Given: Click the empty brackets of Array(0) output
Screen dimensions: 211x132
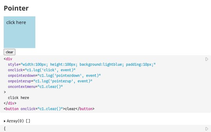Looking at the screenshot, I should [28, 121].
